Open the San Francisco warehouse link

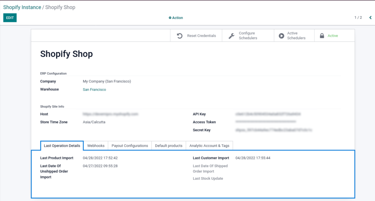(94, 89)
